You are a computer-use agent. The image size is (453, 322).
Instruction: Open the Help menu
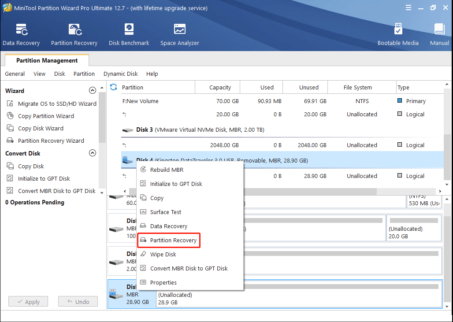pos(152,74)
